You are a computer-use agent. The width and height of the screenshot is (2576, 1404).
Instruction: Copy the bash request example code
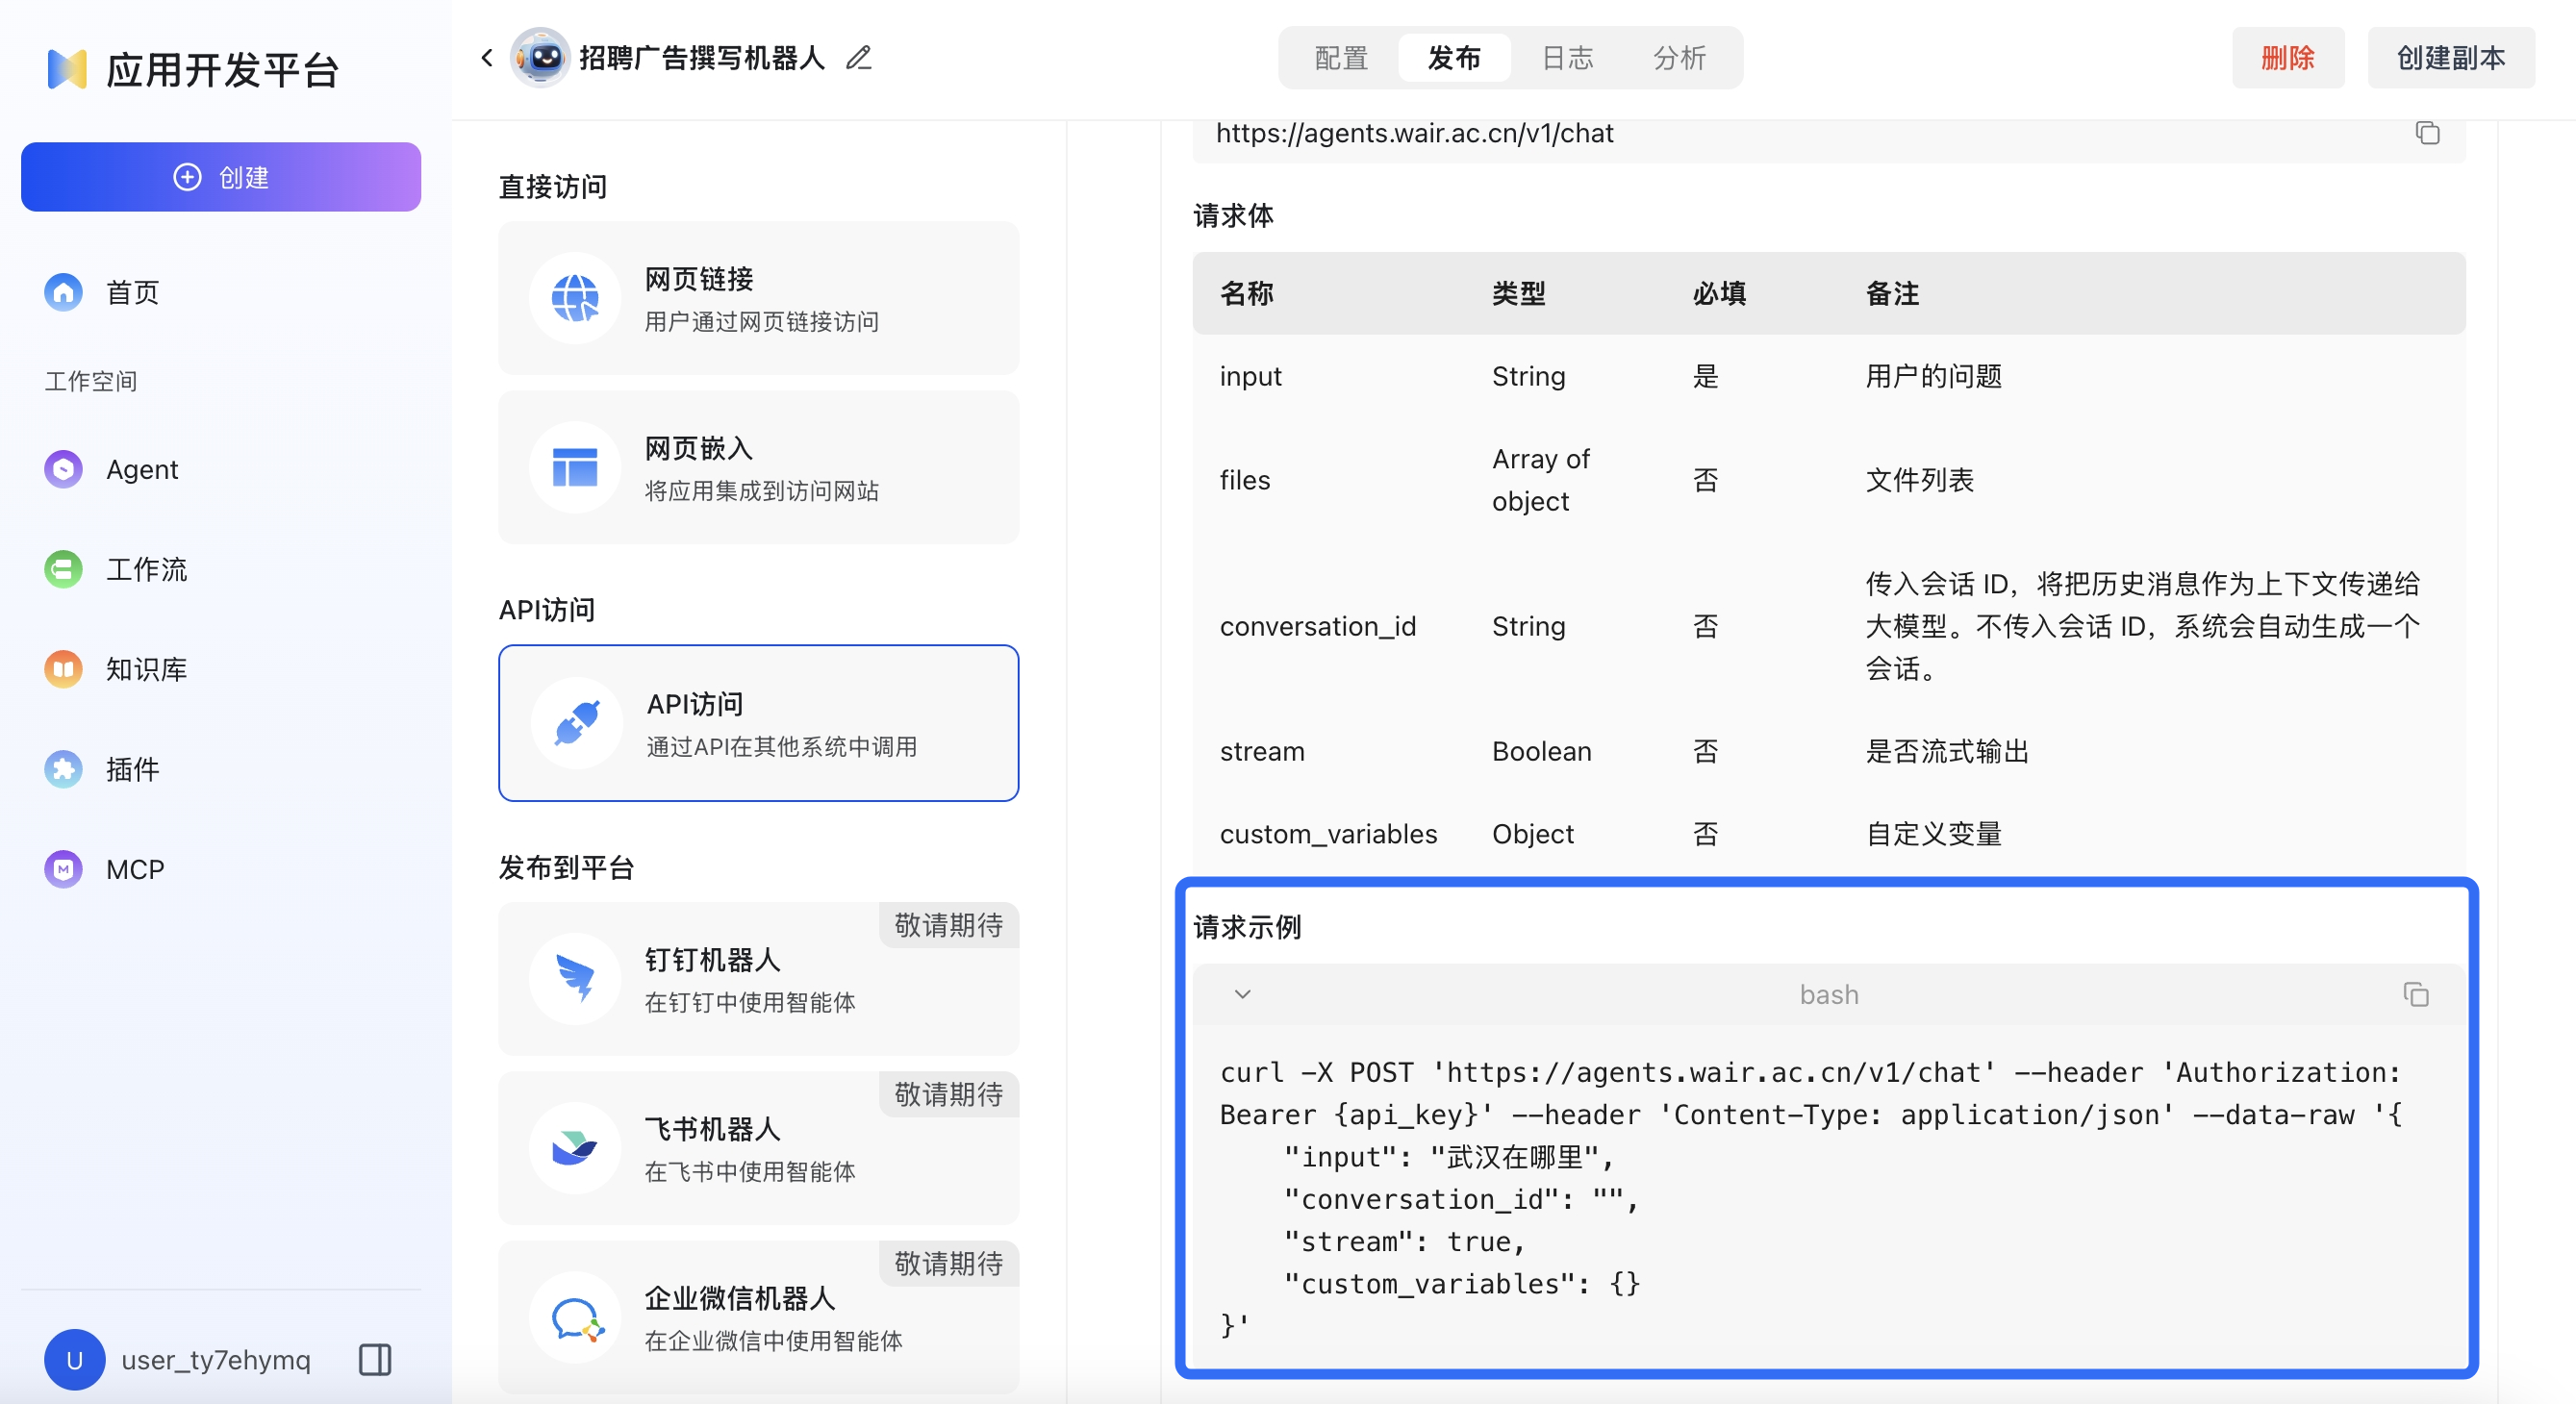[2415, 994]
